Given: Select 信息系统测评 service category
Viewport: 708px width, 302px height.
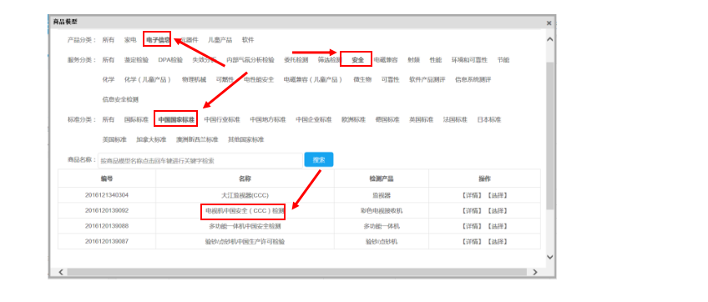Looking at the screenshot, I should [x=473, y=79].
